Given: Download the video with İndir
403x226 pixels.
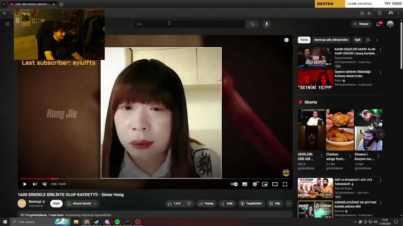Looking at the screenshot, I should pos(227,203).
